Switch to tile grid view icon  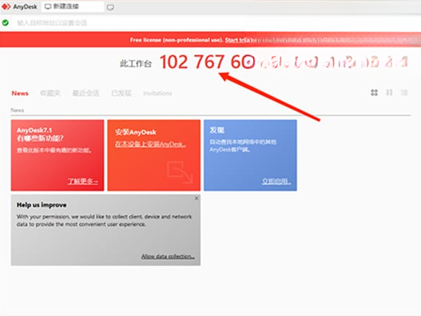[374, 93]
